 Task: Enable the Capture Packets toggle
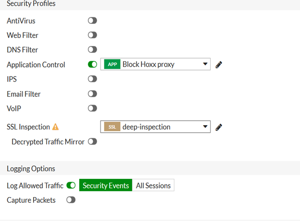click(71, 200)
